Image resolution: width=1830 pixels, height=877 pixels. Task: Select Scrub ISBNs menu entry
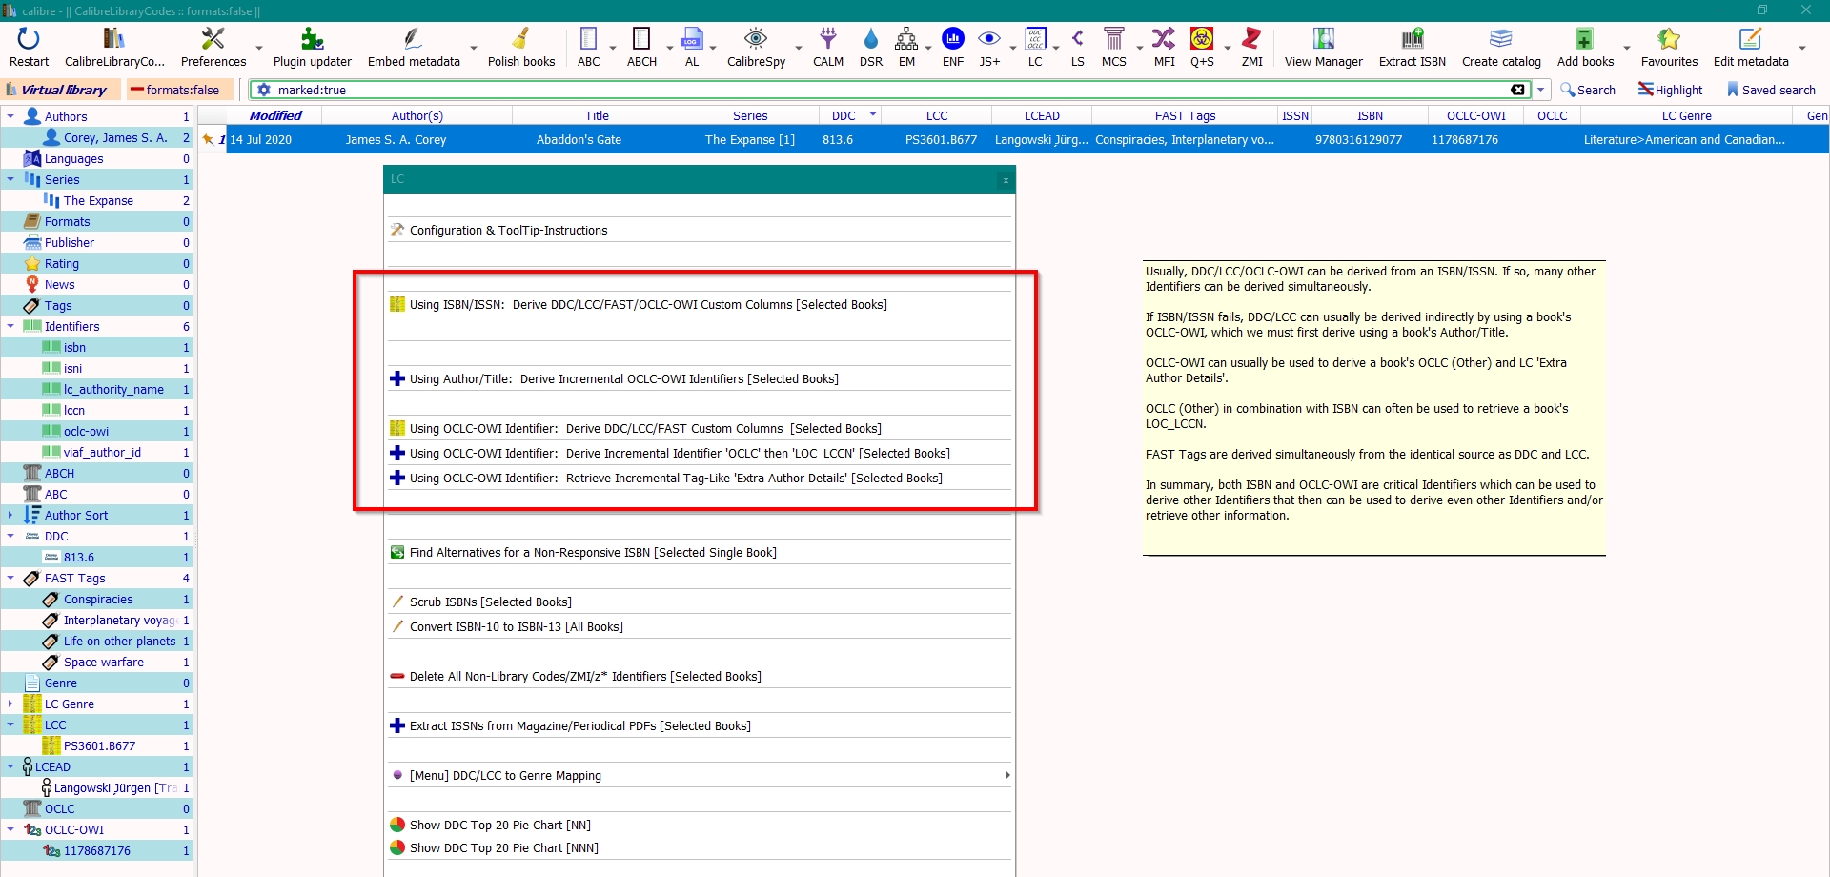(x=700, y=602)
